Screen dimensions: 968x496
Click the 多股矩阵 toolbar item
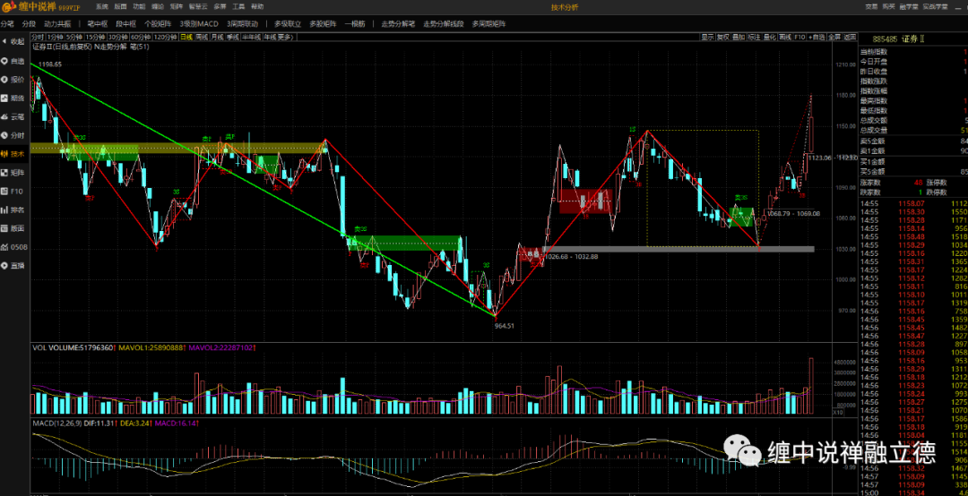(x=323, y=23)
